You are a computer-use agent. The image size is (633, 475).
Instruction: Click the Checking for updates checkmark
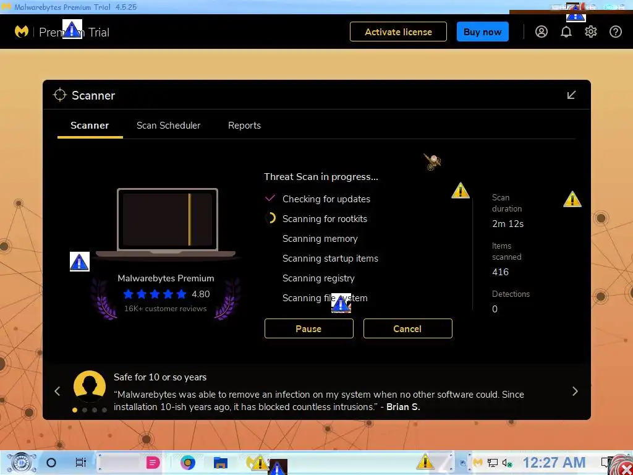tap(270, 199)
